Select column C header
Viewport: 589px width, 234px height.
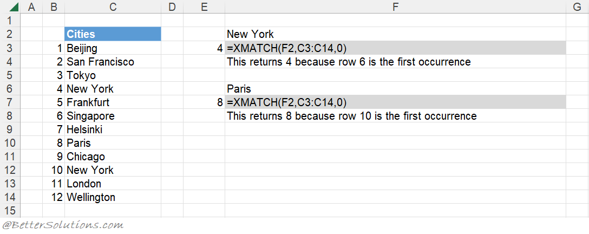coord(113,6)
